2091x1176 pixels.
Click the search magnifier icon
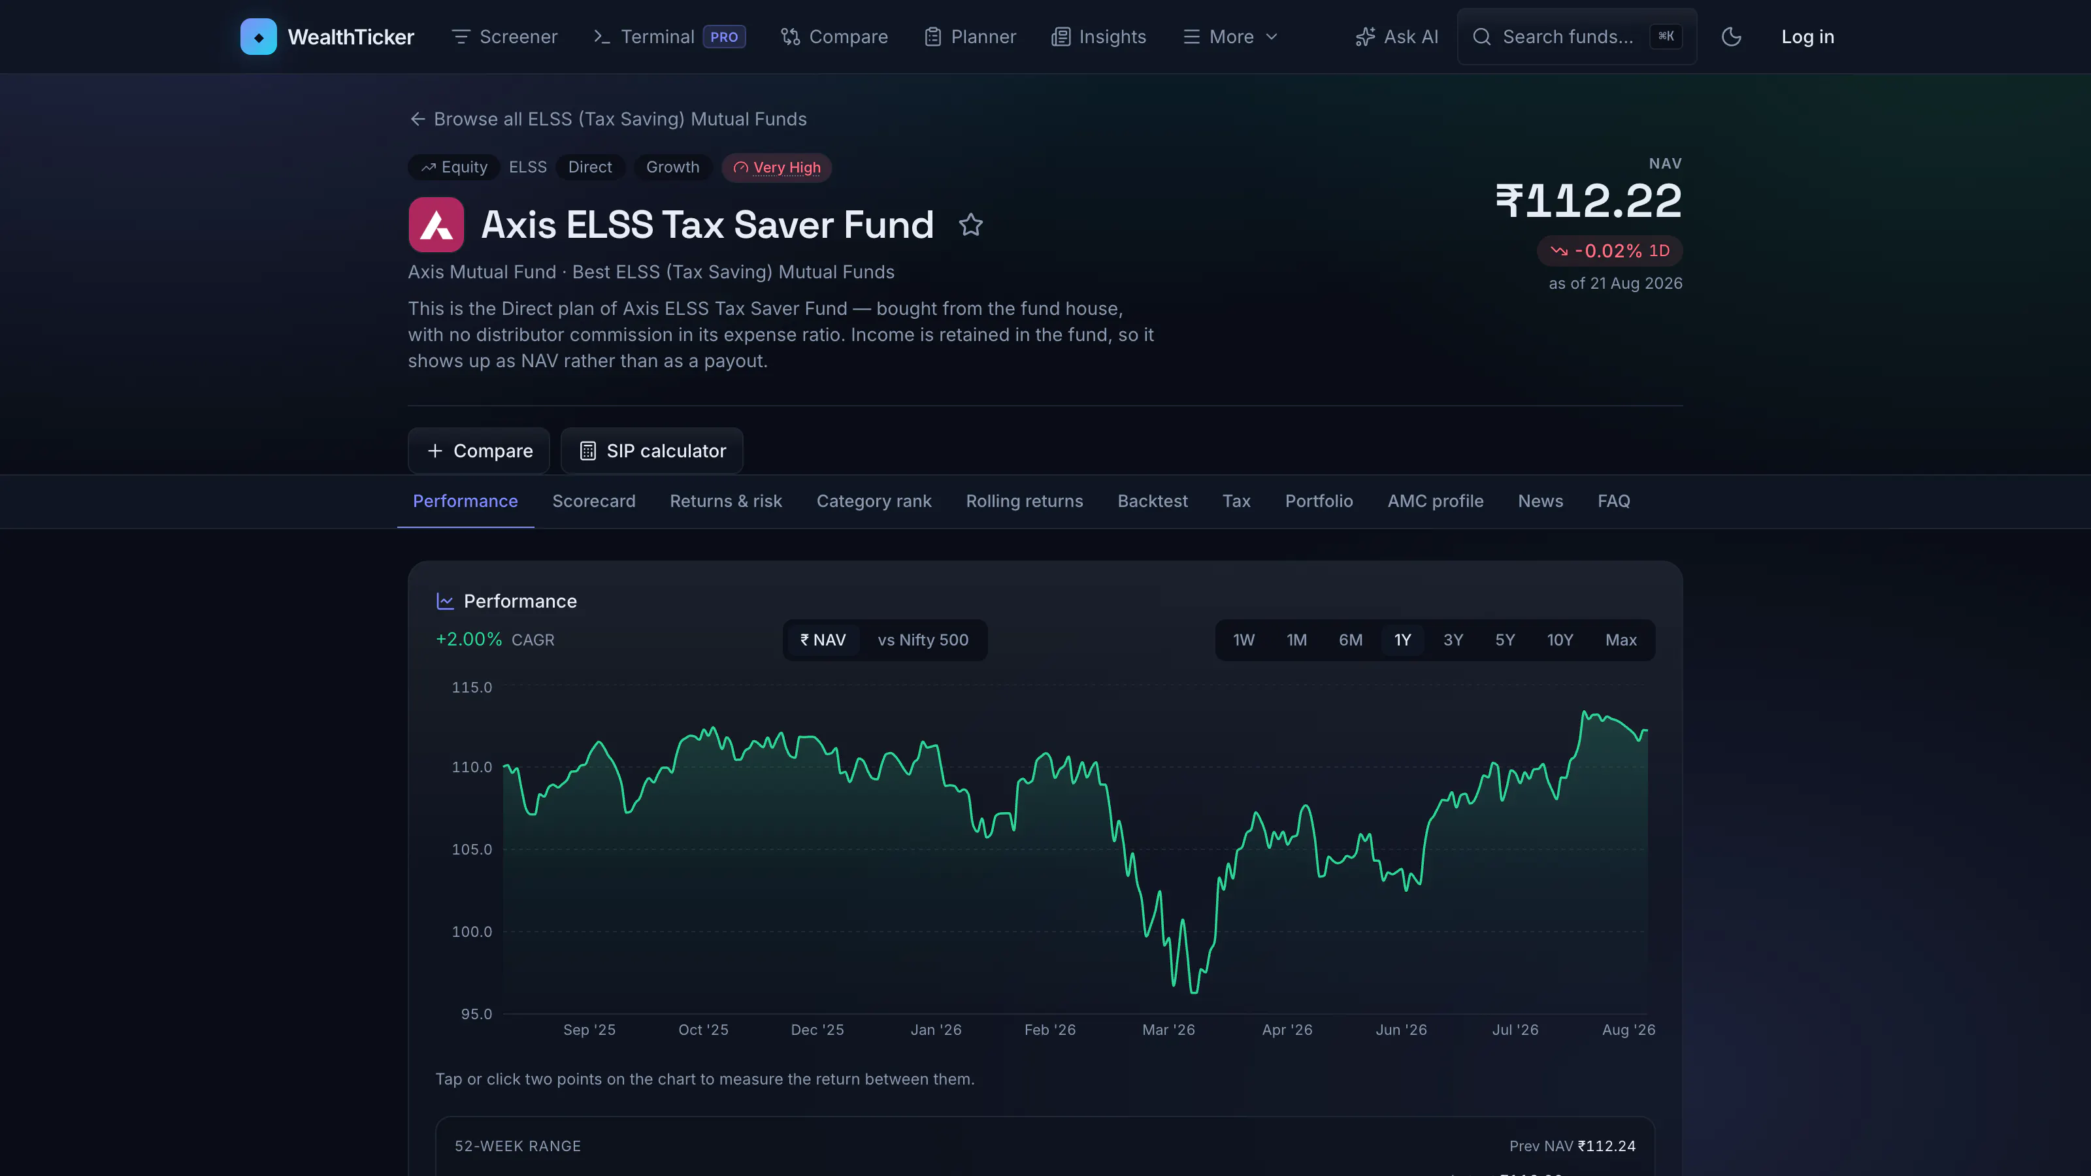coord(1481,37)
